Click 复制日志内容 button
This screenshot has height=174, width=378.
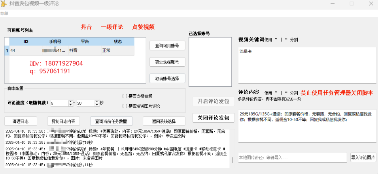pos(63,121)
